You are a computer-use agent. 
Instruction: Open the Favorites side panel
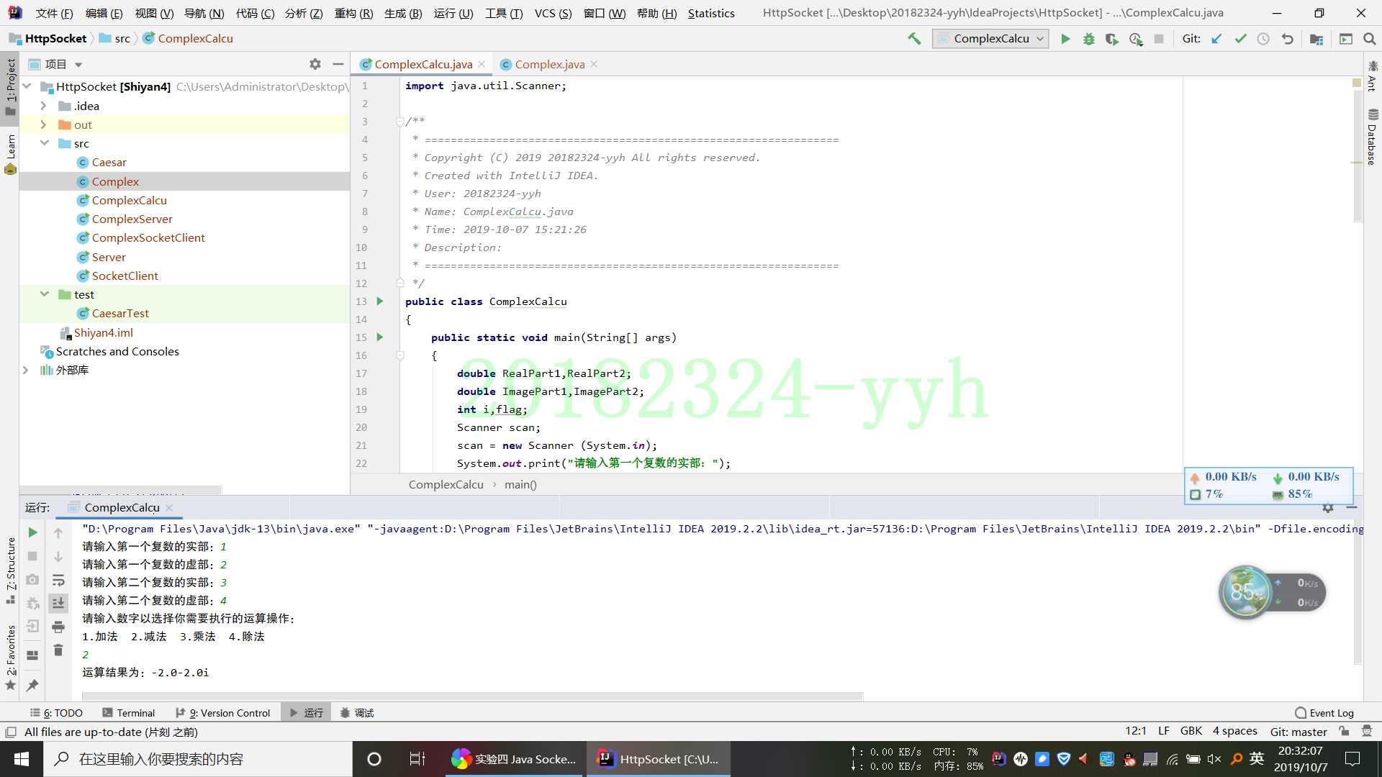(x=10, y=657)
